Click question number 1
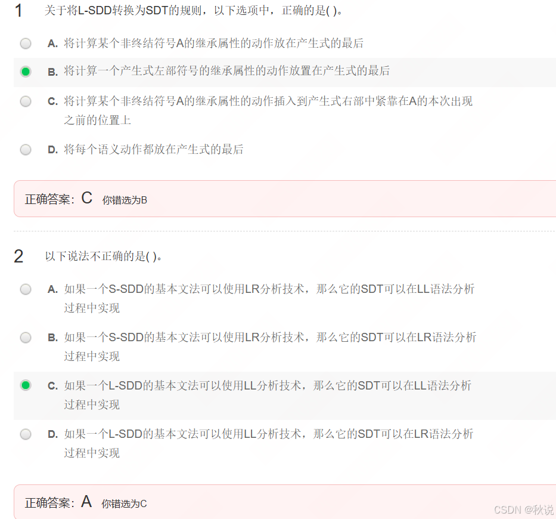 [18, 11]
